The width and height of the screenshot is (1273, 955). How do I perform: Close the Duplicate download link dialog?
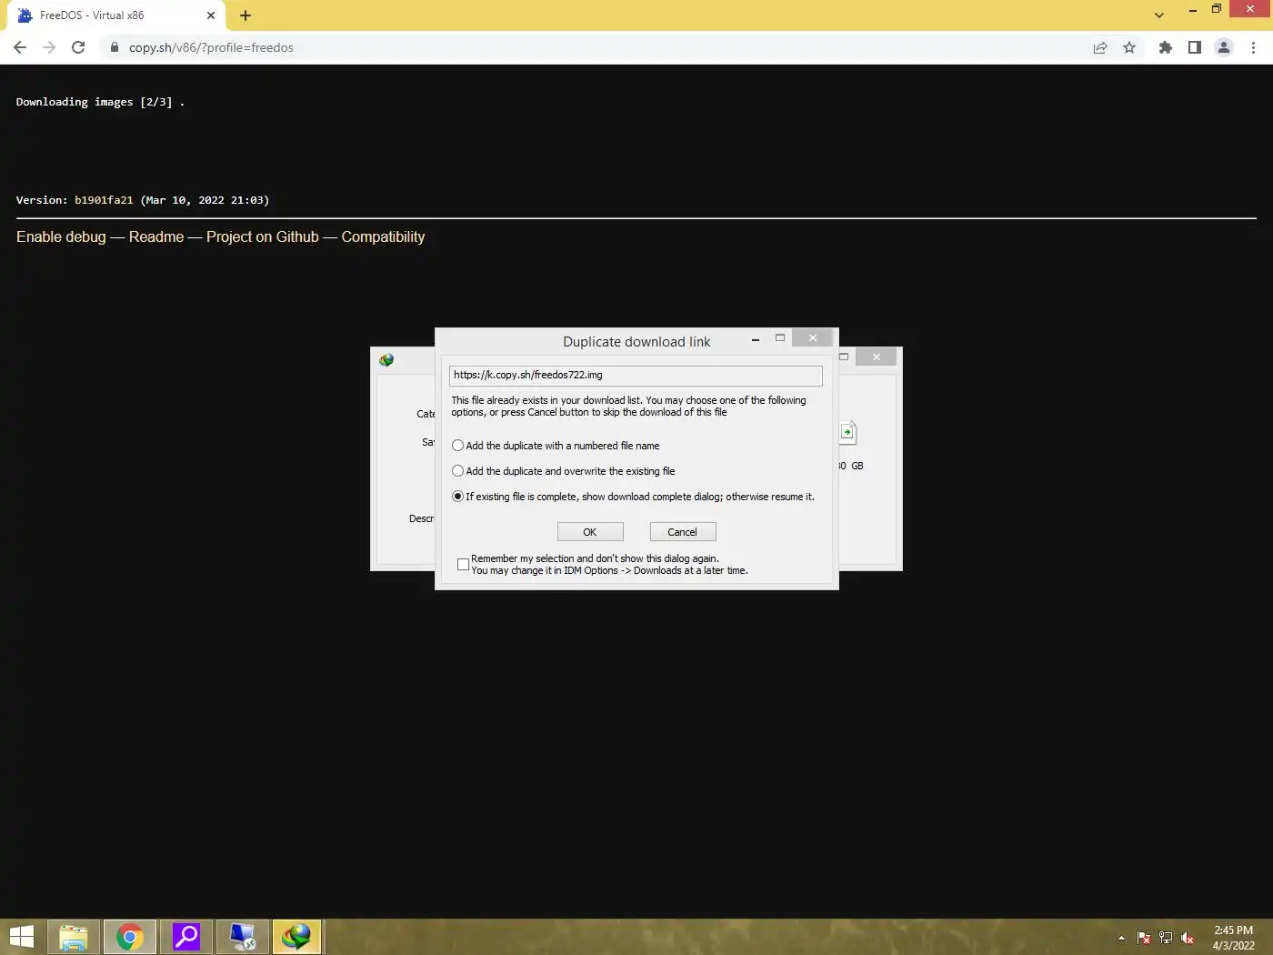(x=813, y=337)
